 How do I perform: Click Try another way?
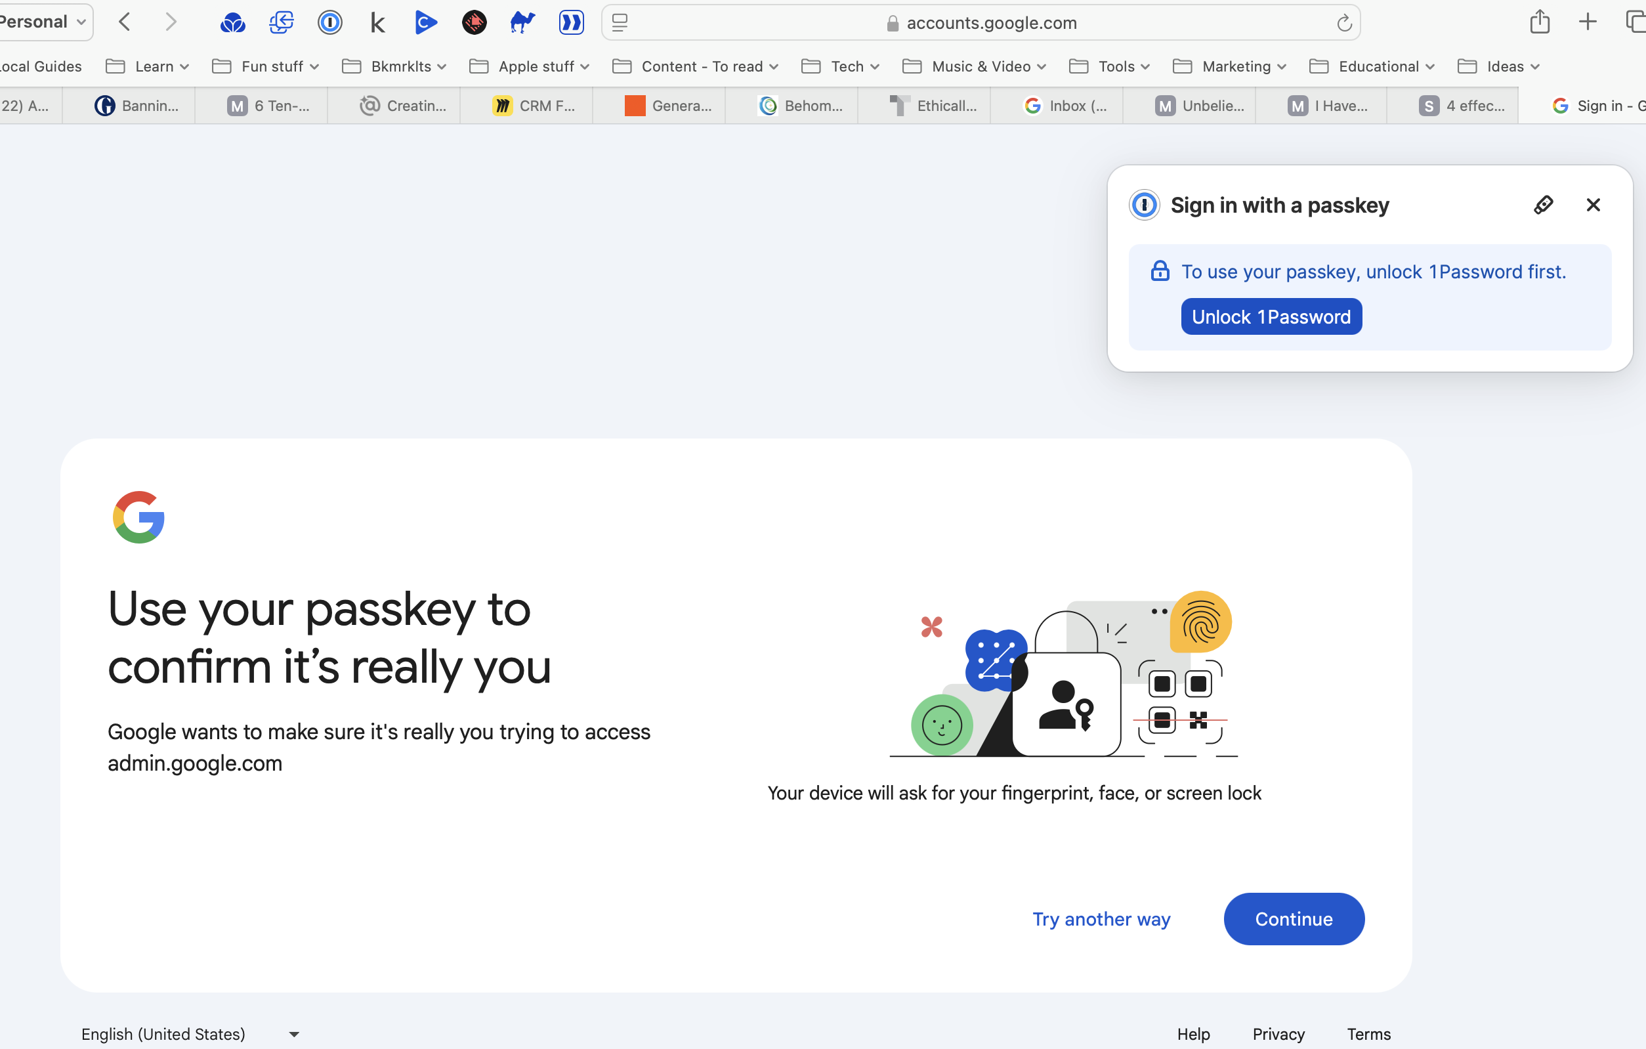(1101, 918)
